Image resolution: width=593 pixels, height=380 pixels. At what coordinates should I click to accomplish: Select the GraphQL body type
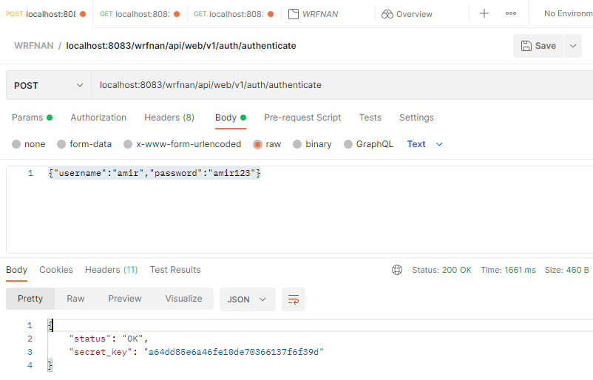(x=348, y=144)
